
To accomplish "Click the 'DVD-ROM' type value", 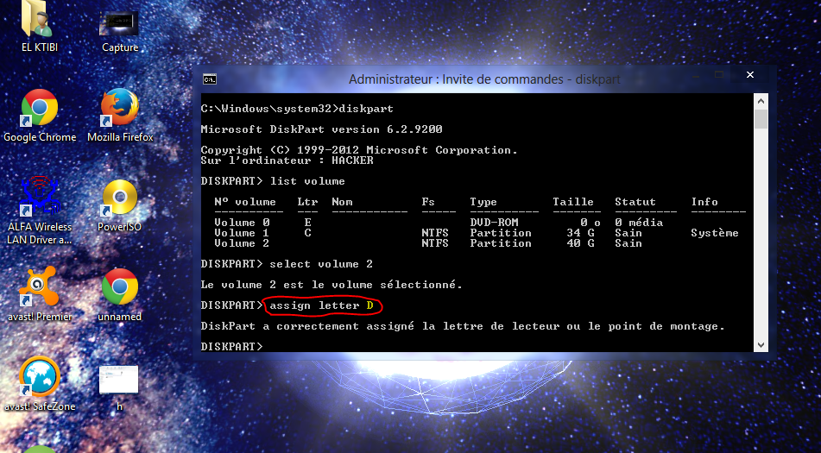I will pos(494,223).
